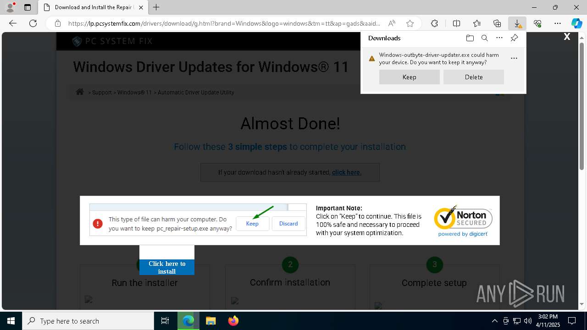The image size is (587, 330).
Task: Open the Collections icon
Action: (497, 23)
